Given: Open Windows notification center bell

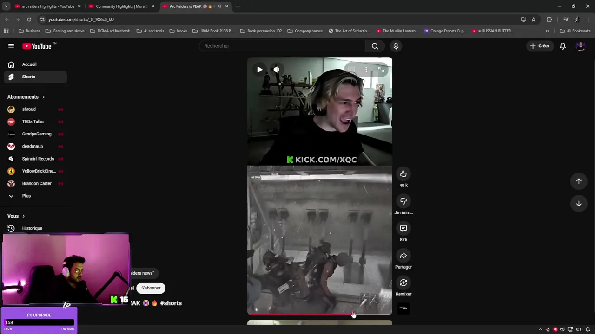Looking at the screenshot, I should [588, 329].
